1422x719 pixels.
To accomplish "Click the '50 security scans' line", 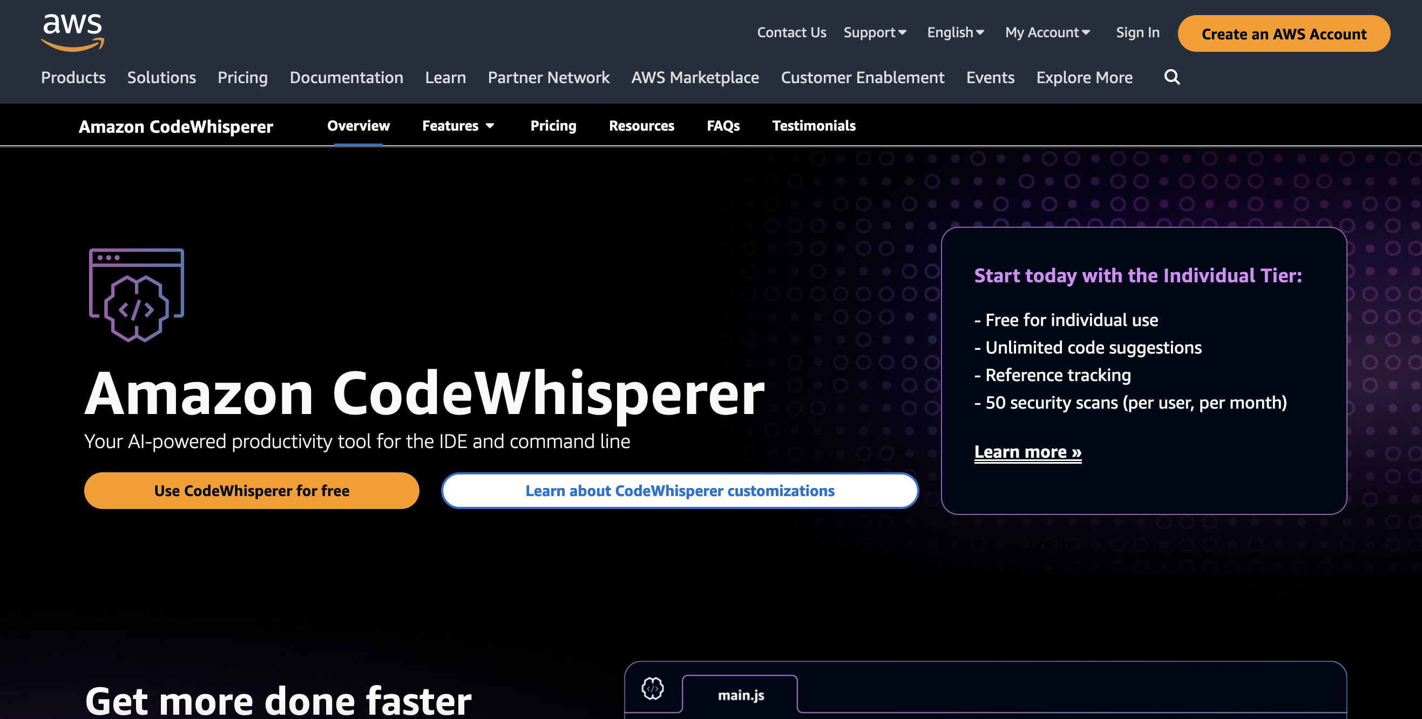I will [1130, 403].
